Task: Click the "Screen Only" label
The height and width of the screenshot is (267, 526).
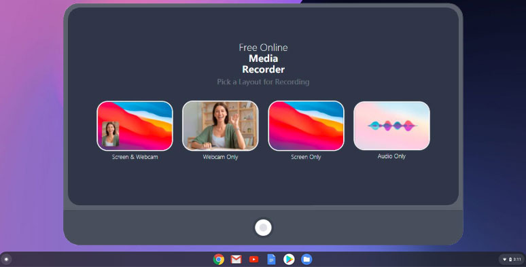Action: [x=306, y=157]
